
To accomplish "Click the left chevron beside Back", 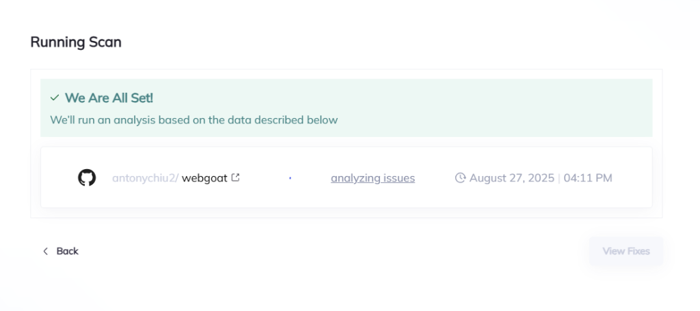I will (x=46, y=251).
